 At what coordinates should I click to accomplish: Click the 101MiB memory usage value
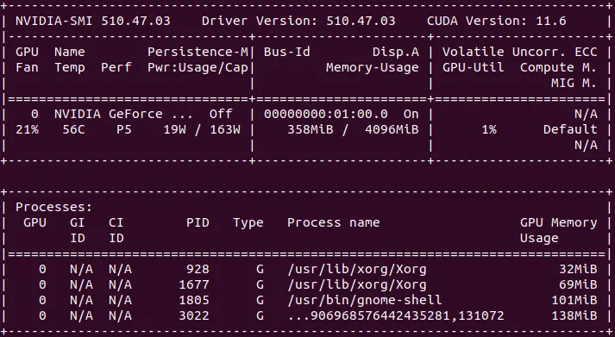[574, 300]
